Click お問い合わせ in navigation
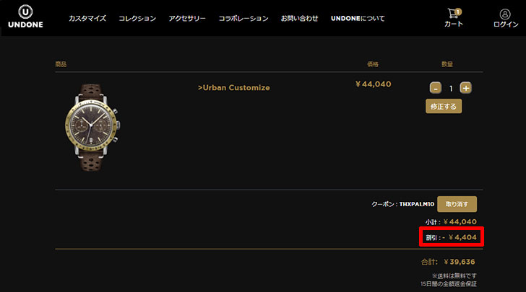The width and height of the screenshot is (526, 292). pos(299,18)
